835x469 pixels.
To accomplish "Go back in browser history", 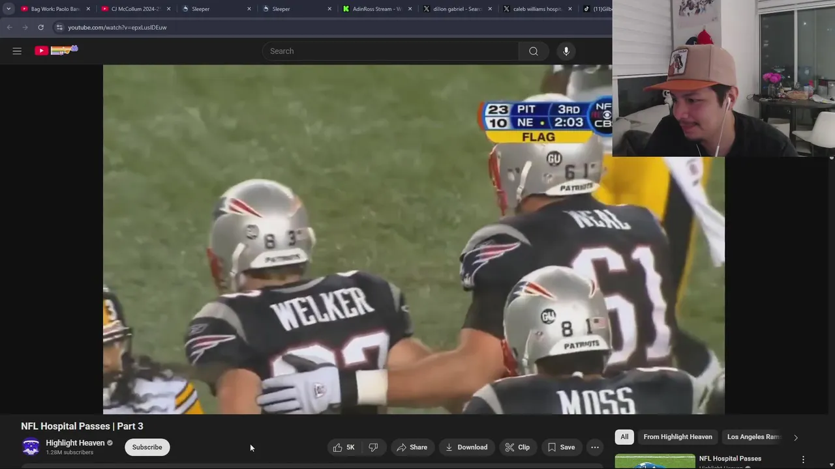I will [9, 27].
